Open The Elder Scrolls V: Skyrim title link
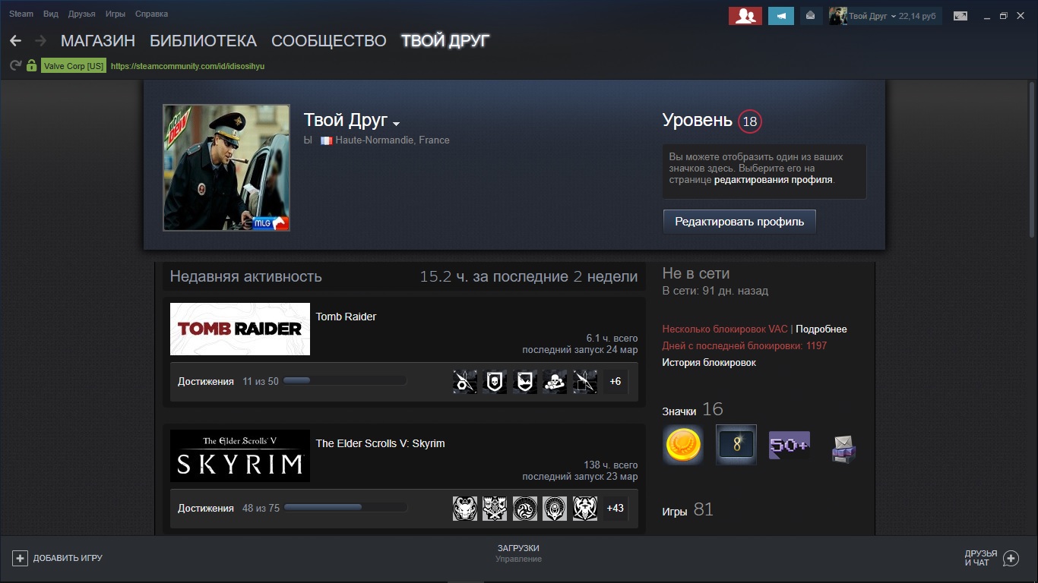 coord(380,443)
